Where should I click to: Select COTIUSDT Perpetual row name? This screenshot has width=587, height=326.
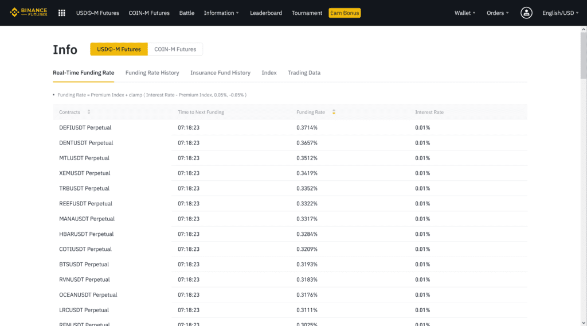85,249
